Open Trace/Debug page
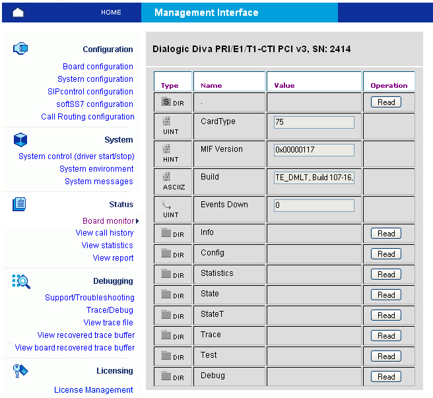This screenshot has height=398, width=433. pyautogui.click(x=110, y=310)
